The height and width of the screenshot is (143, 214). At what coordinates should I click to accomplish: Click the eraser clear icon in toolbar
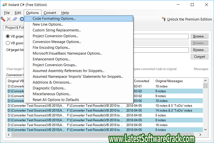coord(15,19)
